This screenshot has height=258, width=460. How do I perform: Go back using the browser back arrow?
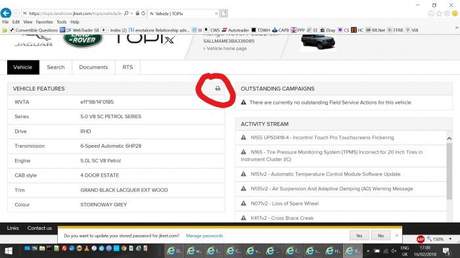point(6,13)
